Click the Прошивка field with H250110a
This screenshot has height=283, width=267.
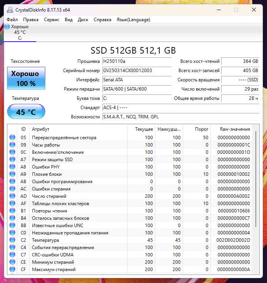[137, 61]
